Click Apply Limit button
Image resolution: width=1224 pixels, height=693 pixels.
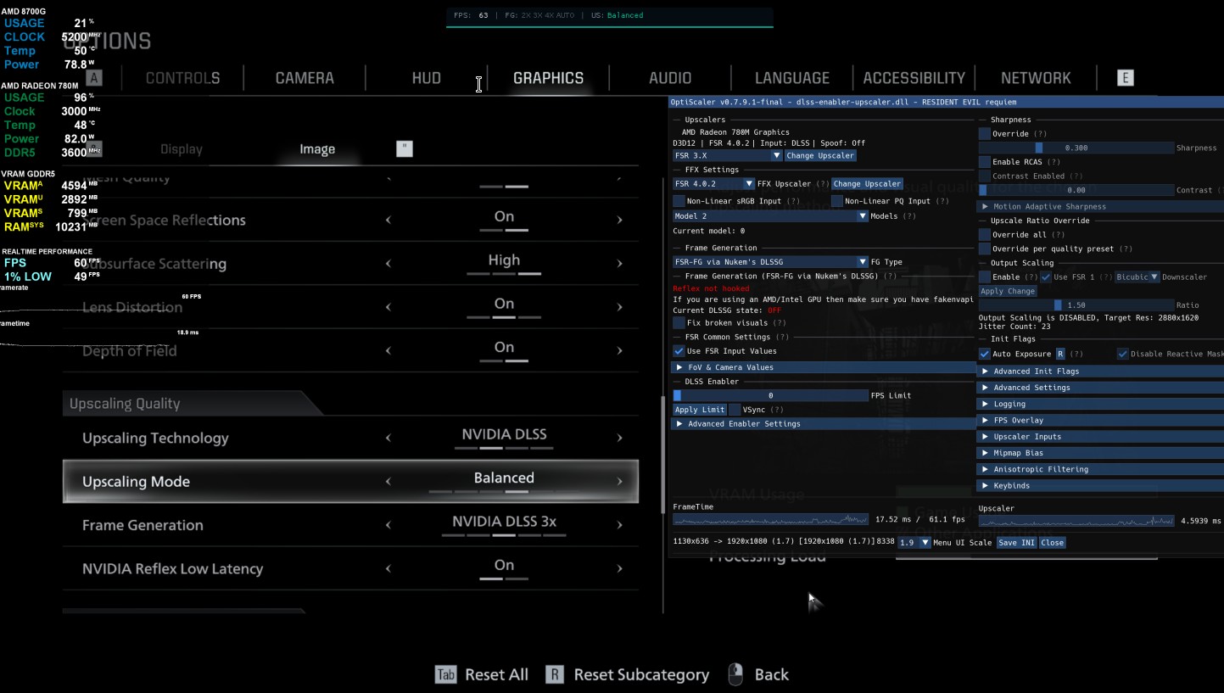pyautogui.click(x=700, y=410)
